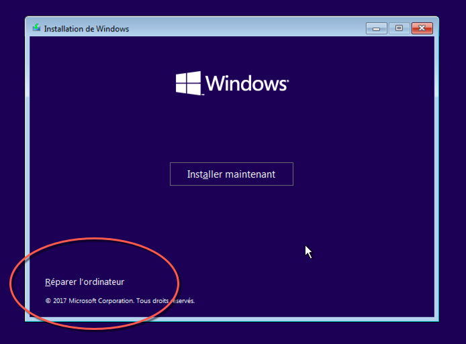Open the Réparer l'ordinateur link

pyautogui.click(x=85, y=282)
